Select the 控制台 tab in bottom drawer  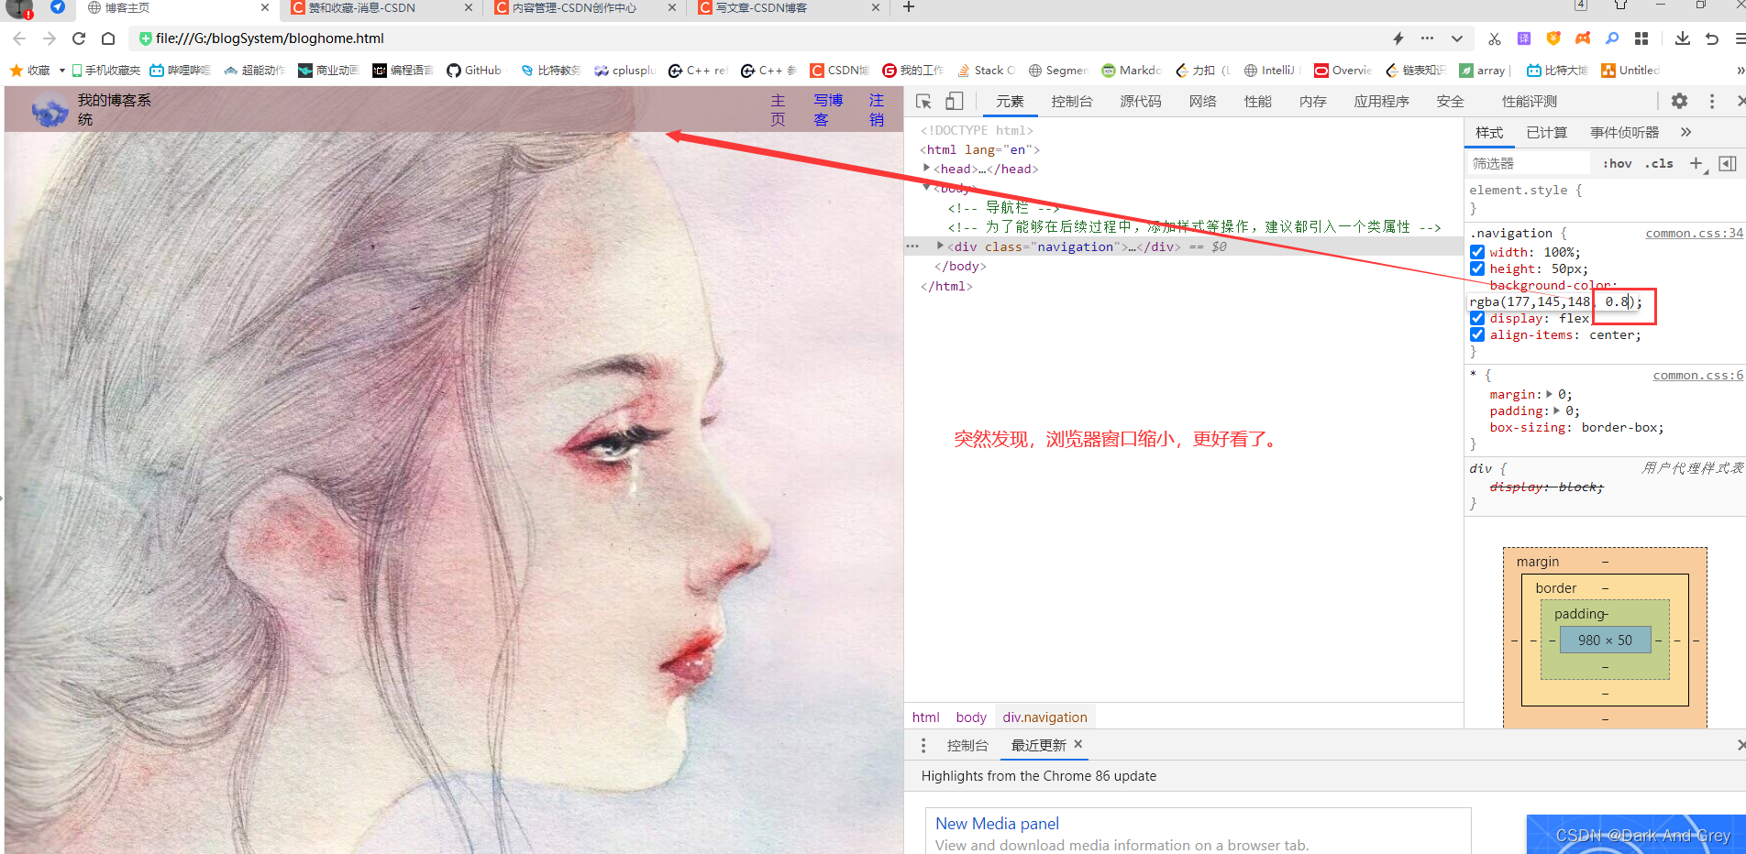(x=967, y=745)
